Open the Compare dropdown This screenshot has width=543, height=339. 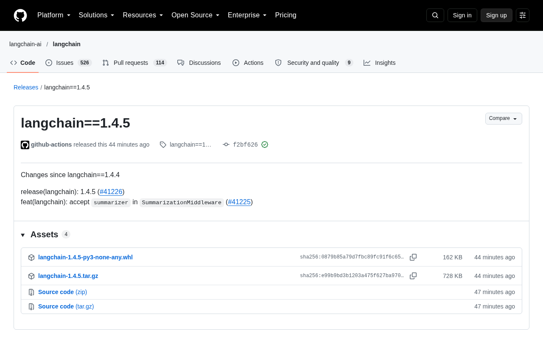click(504, 119)
